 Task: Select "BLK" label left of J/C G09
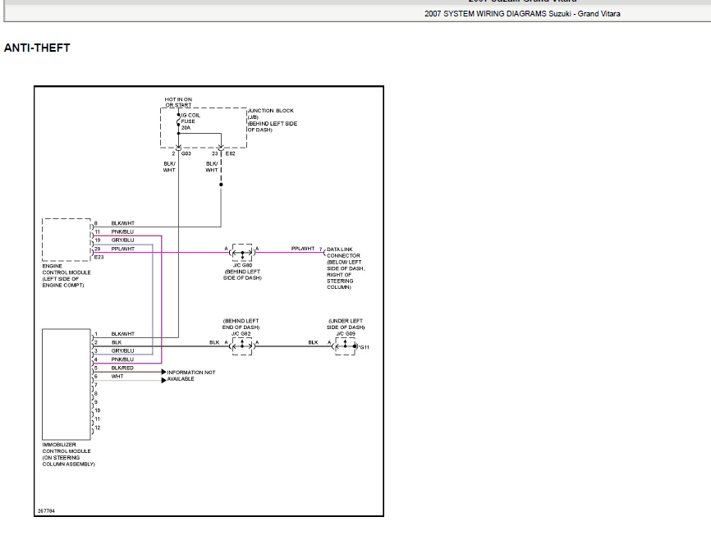(314, 342)
